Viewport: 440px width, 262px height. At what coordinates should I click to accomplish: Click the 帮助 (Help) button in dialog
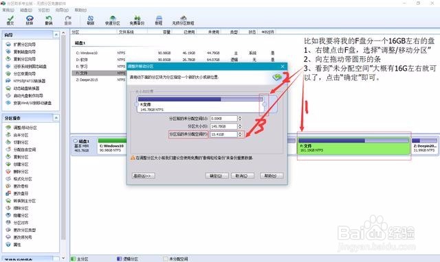(272, 176)
